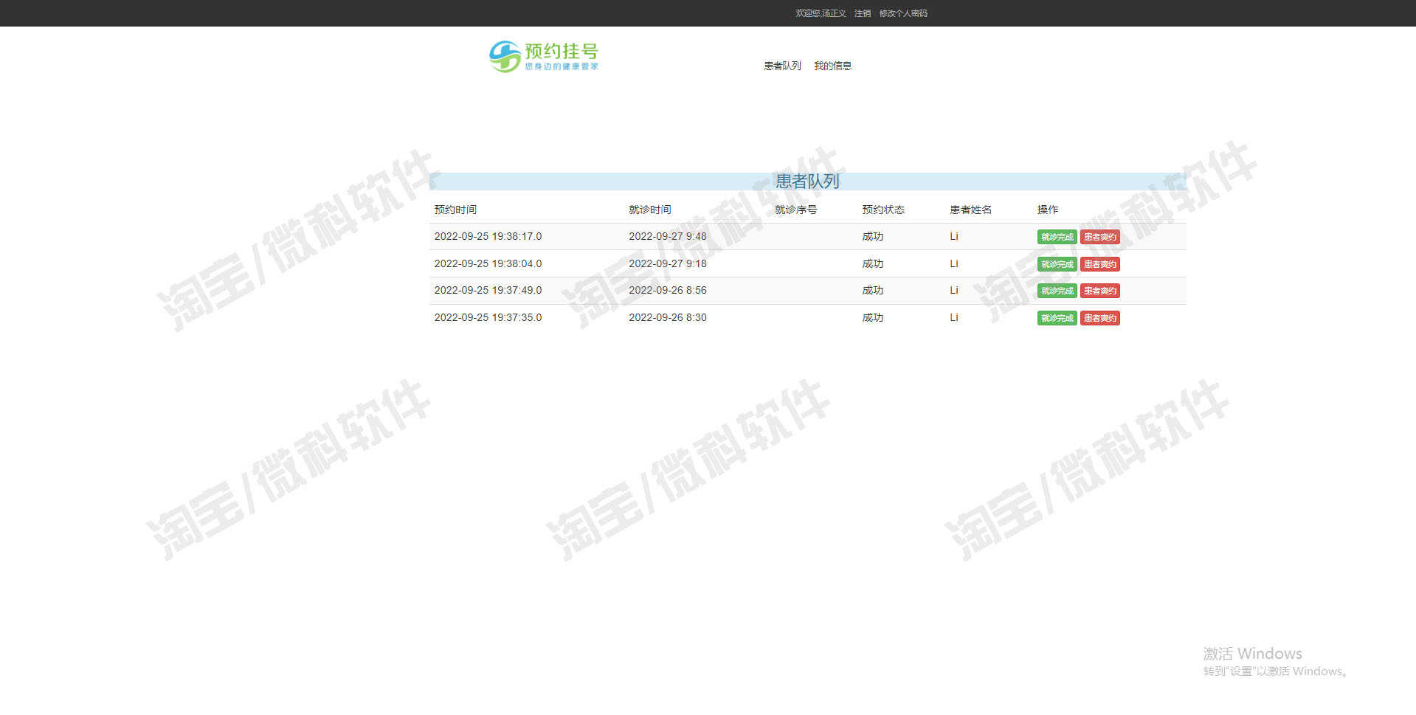This screenshot has width=1416, height=715.
Task: Click 就诊完成 for the 19:37:35.0 appointment
Action: pos(1057,318)
